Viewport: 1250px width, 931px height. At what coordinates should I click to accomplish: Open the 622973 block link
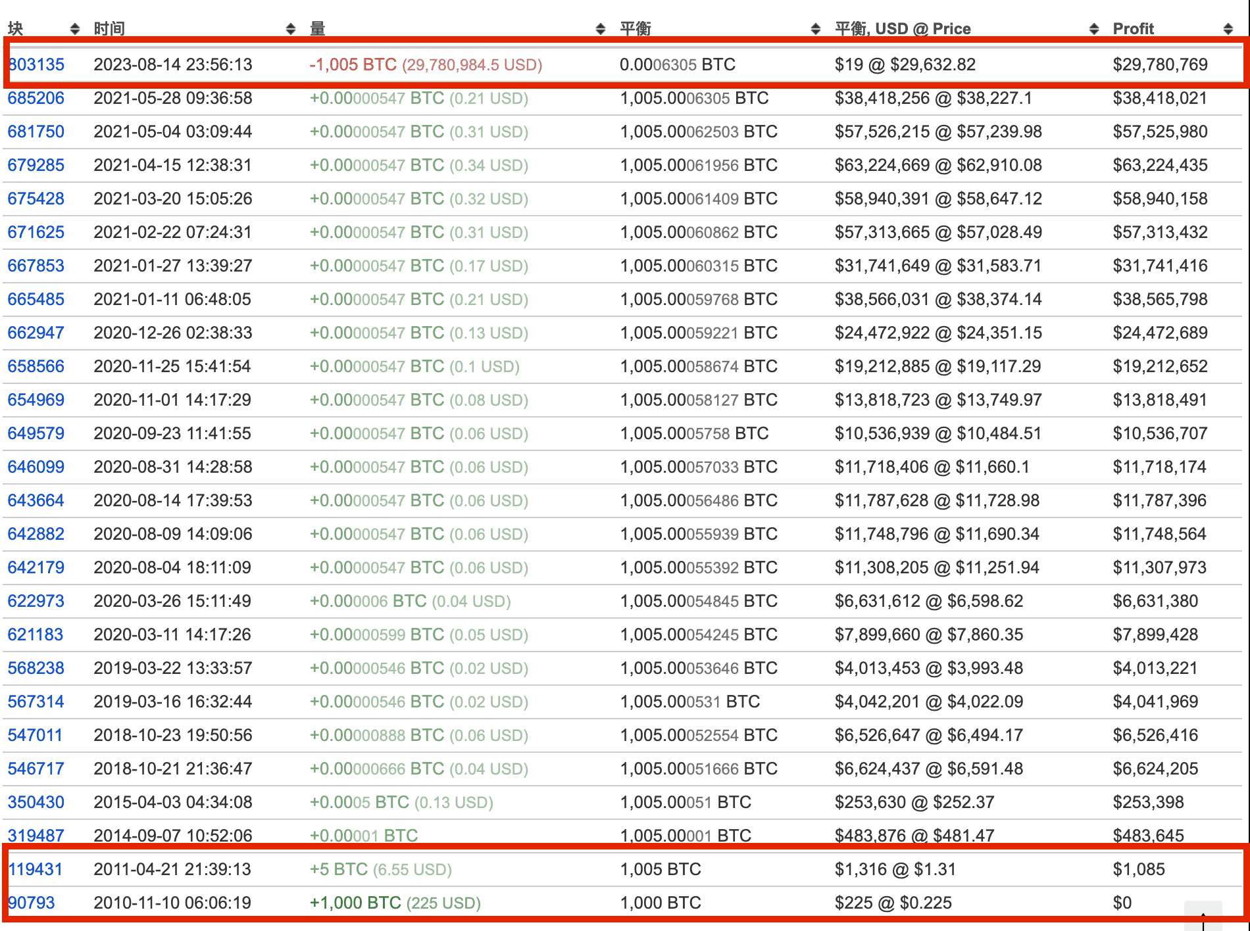click(x=36, y=600)
